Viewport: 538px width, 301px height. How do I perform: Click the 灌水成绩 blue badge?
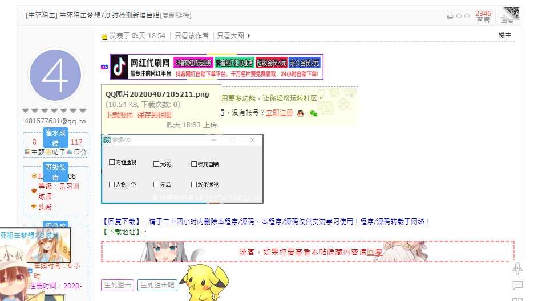pos(55,138)
